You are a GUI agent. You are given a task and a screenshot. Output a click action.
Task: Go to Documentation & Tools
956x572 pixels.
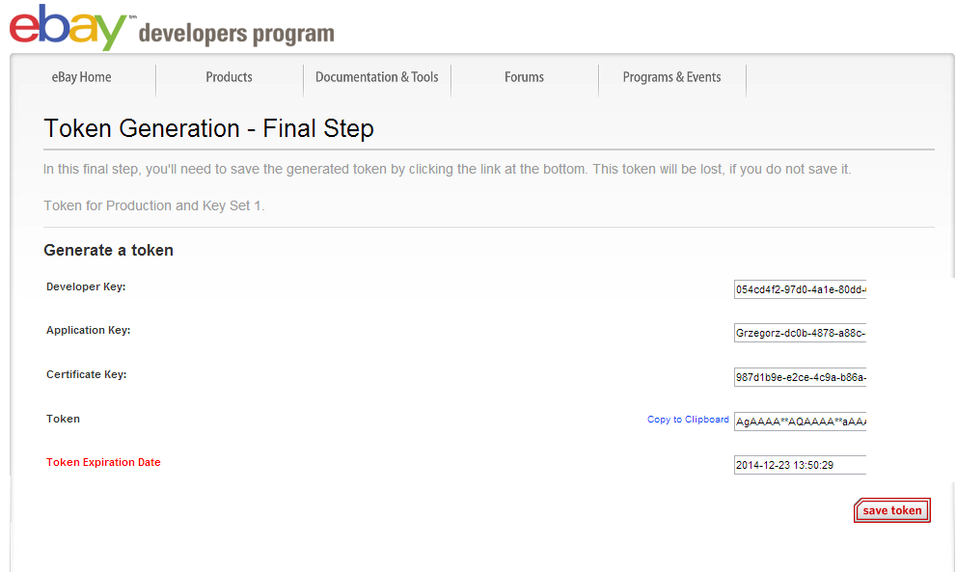(377, 77)
